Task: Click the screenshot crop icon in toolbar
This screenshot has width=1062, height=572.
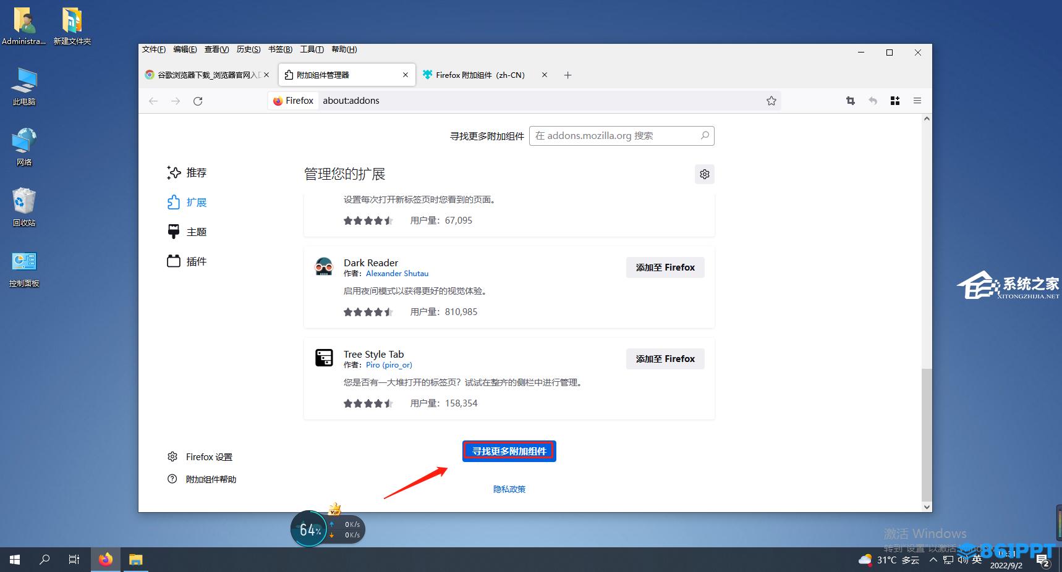Action: (x=851, y=101)
